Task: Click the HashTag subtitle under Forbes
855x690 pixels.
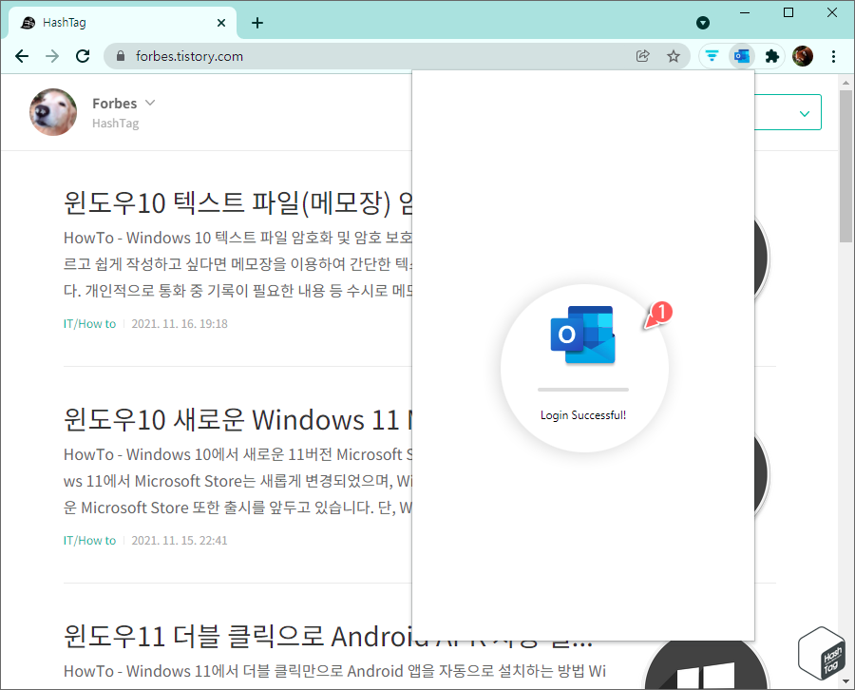Action: [x=116, y=124]
